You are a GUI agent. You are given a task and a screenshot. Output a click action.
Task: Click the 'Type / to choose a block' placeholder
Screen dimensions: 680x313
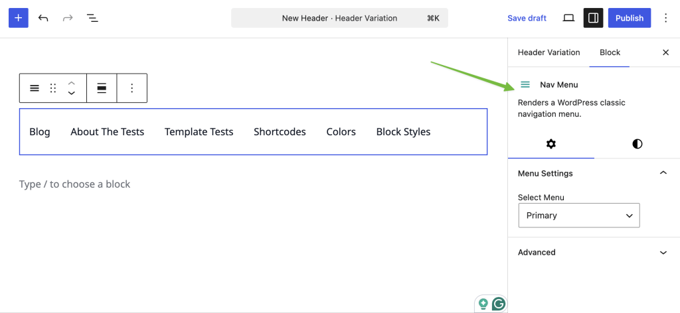click(x=74, y=184)
